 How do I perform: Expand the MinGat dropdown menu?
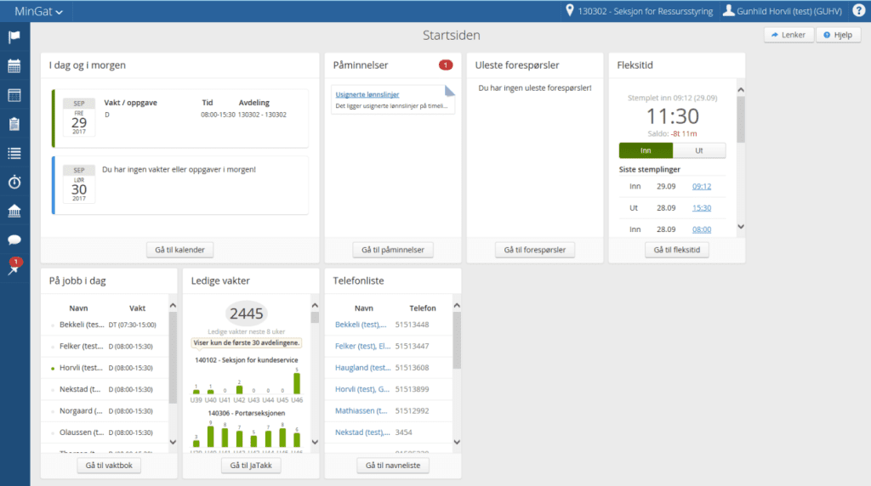tap(38, 11)
